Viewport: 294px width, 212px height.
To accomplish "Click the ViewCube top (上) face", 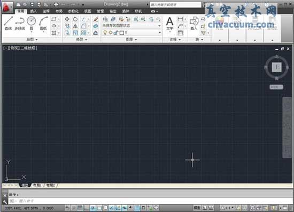I will pos(277,67).
